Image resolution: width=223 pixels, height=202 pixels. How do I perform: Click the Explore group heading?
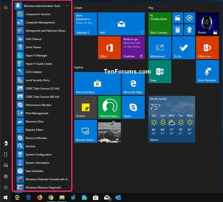click(x=79, y=67)
